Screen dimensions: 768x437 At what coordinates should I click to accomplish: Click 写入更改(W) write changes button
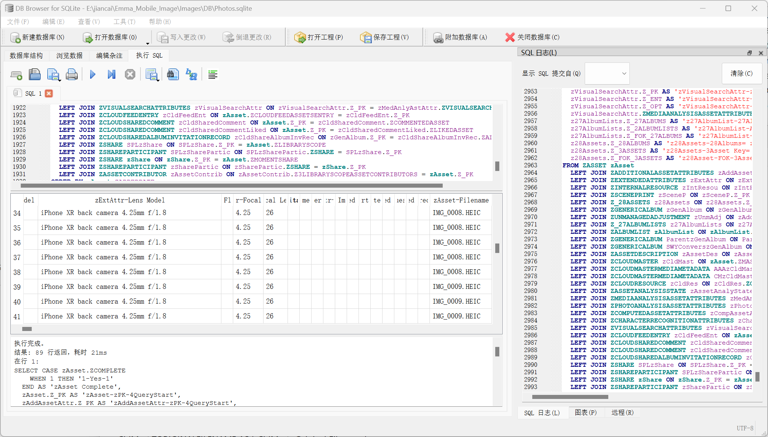(x=181, y=37)
